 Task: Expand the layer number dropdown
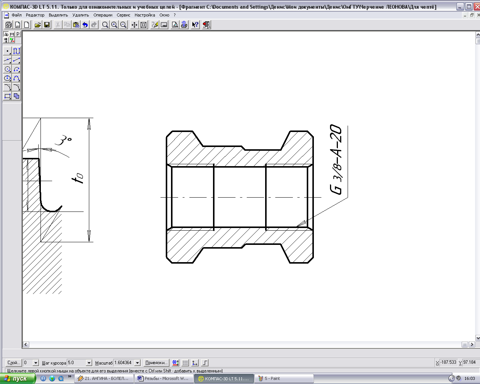pyautogui.click(x=36, y=363)
